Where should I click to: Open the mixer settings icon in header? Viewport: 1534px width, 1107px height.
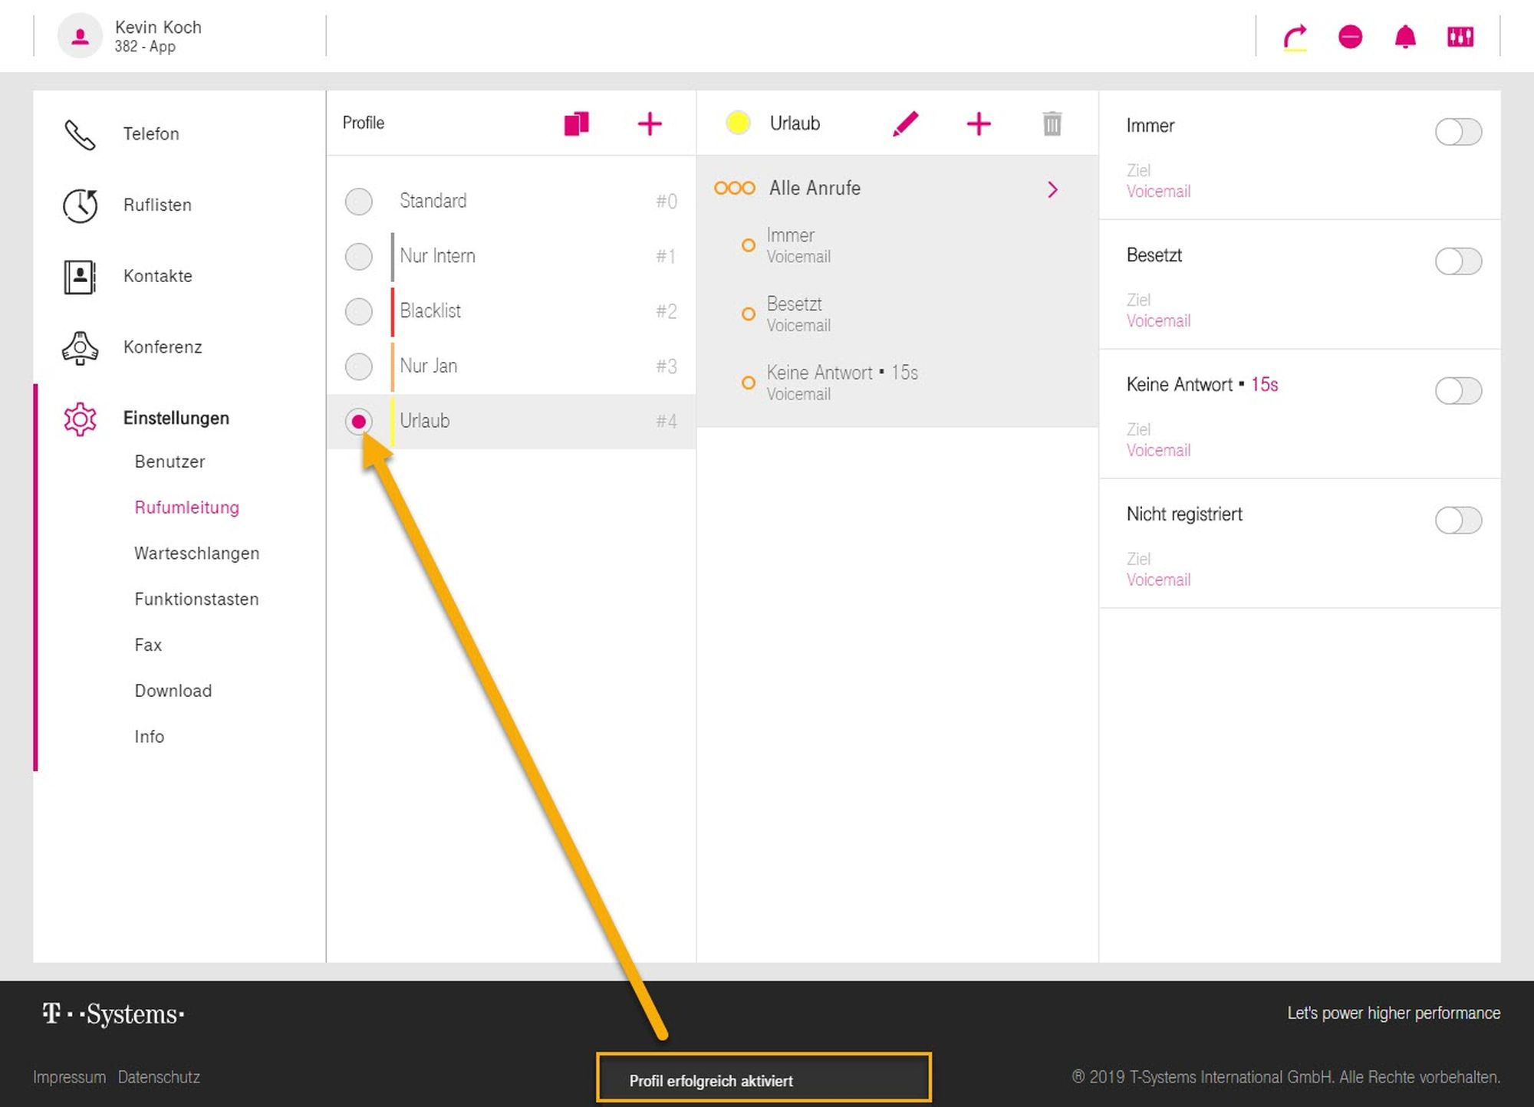[1460, 37]
